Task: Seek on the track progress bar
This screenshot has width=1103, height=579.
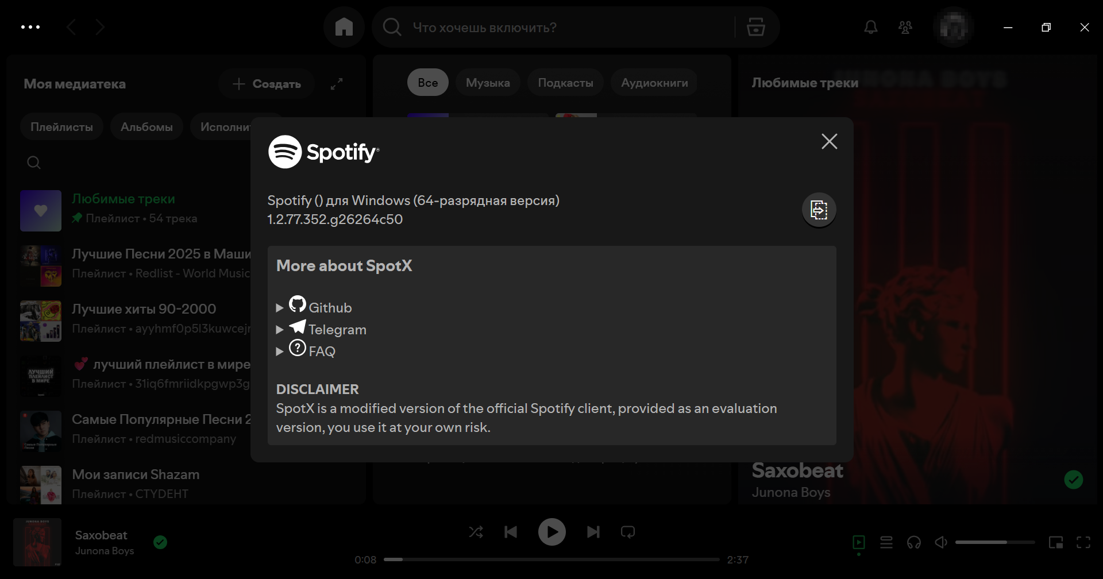Action: pos(551,559)
